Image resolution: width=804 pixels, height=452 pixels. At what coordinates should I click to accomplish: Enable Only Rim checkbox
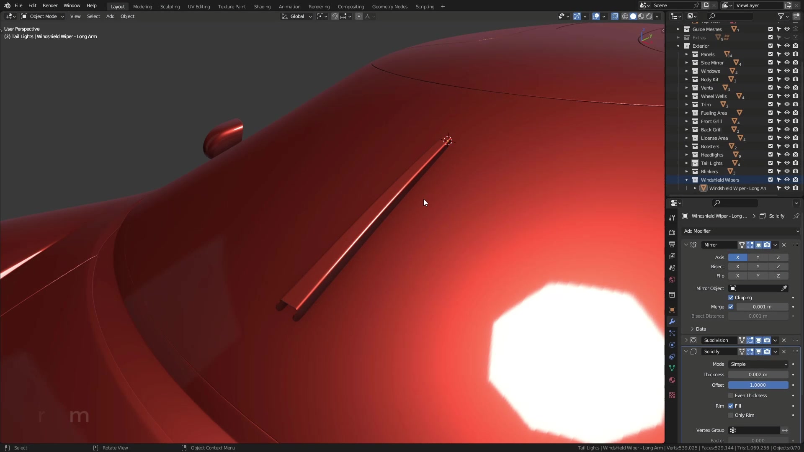731,415
